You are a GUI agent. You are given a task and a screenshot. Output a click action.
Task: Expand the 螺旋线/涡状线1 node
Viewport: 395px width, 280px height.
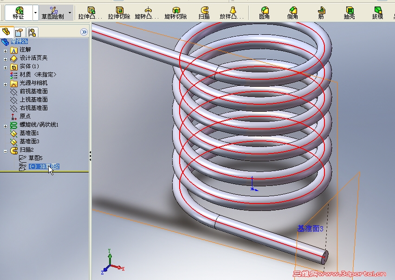[5, 126]
